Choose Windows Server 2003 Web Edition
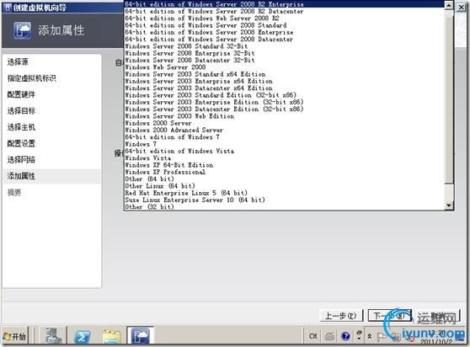The image size is (470, 347). point(284,116)
